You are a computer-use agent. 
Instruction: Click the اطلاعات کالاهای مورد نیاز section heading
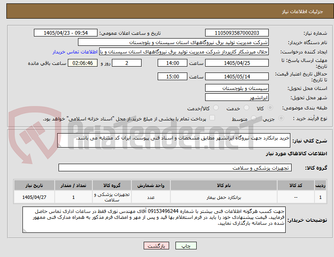pos(296,154)
